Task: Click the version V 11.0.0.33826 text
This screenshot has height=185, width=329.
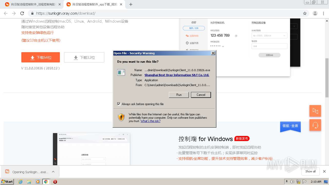Action: click(41, 68)
